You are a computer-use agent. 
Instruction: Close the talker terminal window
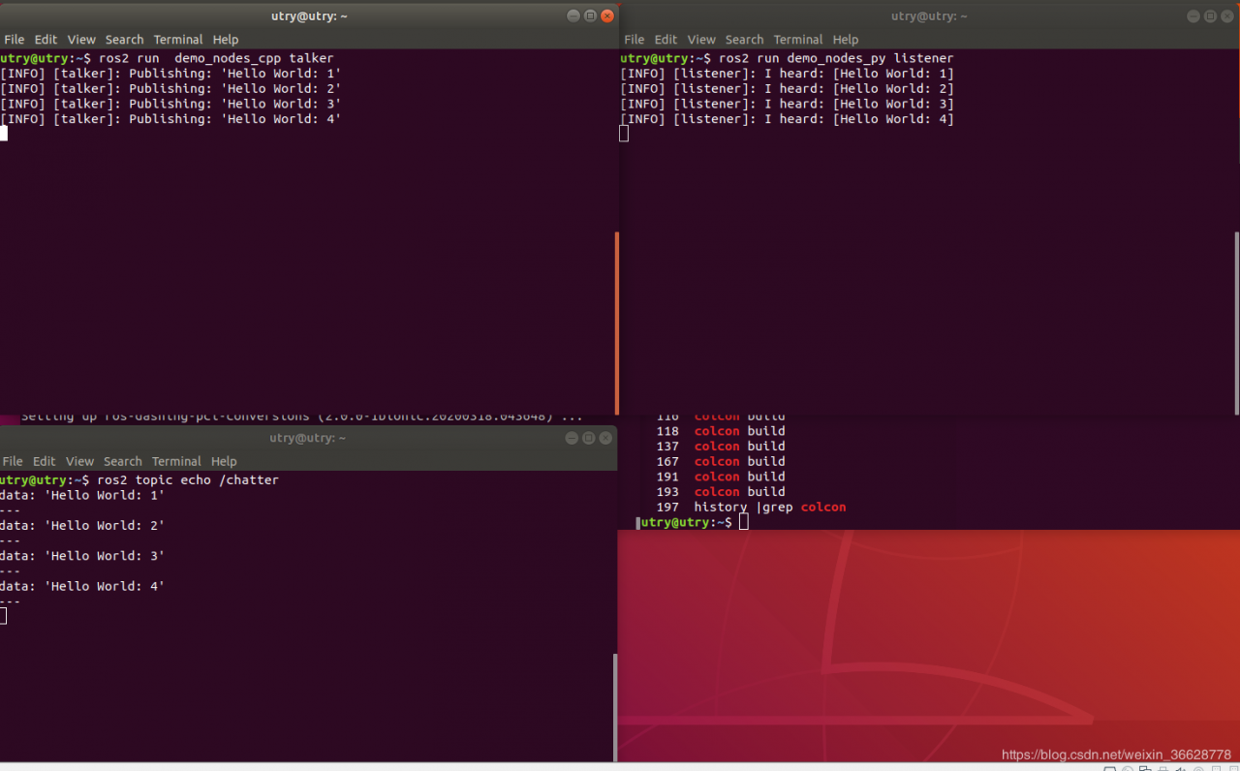coord(607,16)
